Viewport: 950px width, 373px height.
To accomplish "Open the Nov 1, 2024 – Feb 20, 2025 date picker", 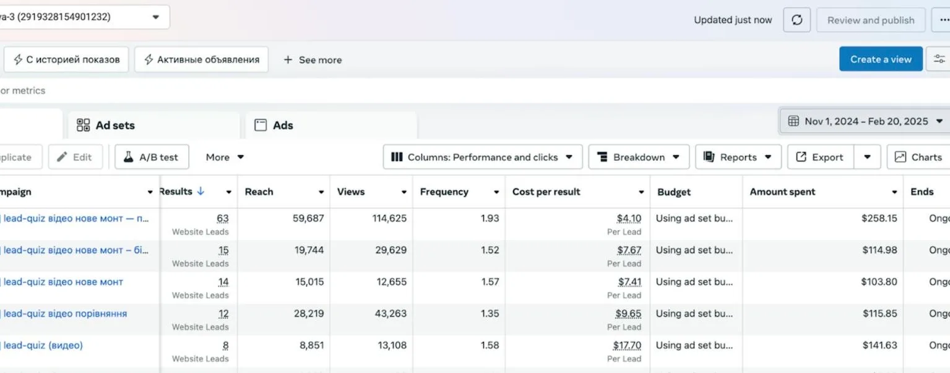I will [865, 121].
